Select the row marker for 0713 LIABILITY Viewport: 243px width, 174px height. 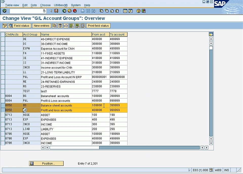pyautogui.click(x=3, y=129)
